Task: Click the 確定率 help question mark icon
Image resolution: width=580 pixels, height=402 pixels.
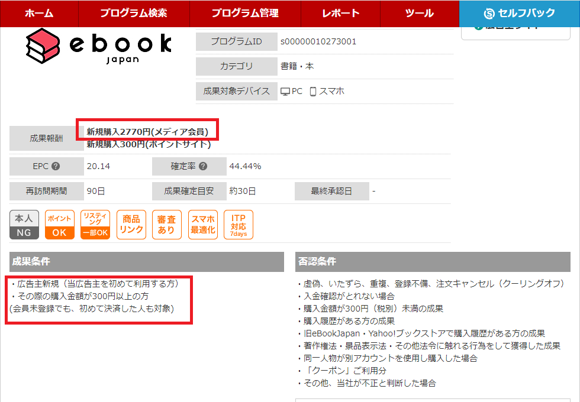Action: (x=203, y=166)
